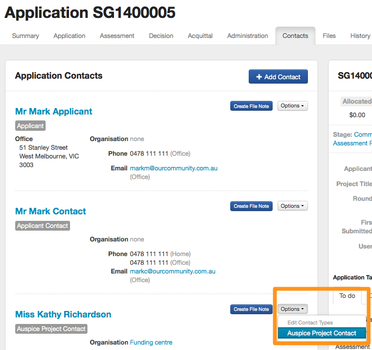Open the Funding centre organisation link
The height and width of the screenshot is (350, 372).
point(151,342)
